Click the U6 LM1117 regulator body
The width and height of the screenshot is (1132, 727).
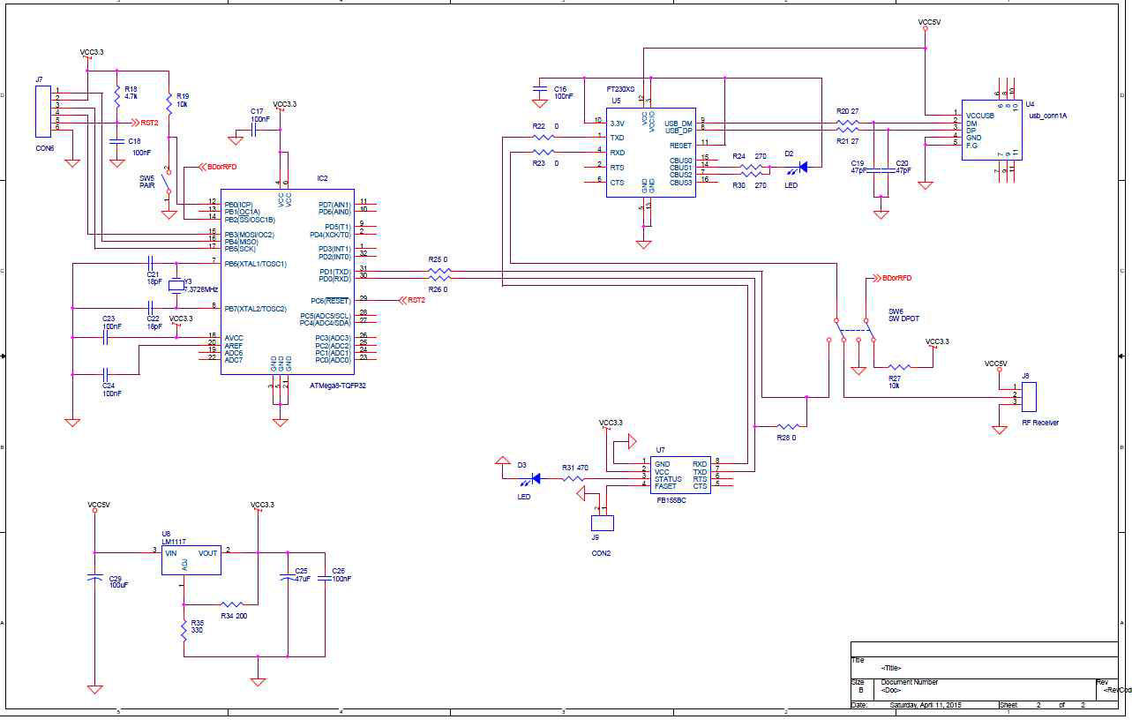point(191,559)
